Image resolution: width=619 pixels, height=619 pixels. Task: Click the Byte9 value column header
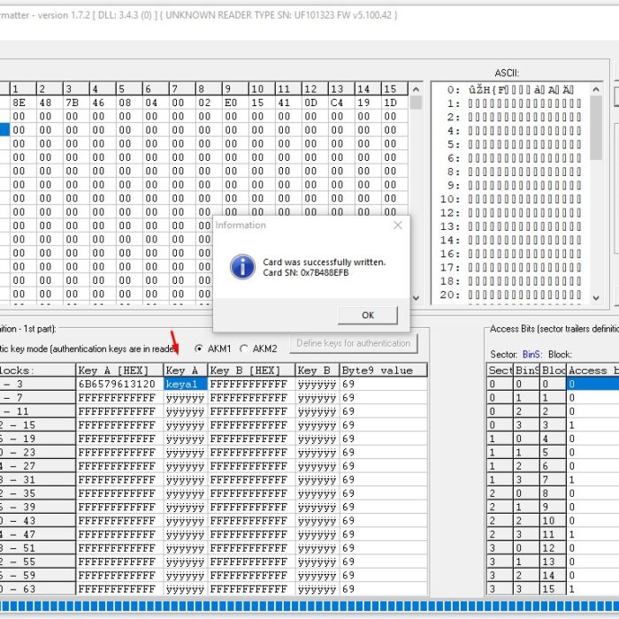(383, 371)
